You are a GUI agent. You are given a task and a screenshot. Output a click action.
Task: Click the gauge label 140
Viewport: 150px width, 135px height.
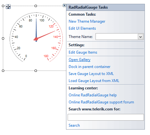click(55, 37)
